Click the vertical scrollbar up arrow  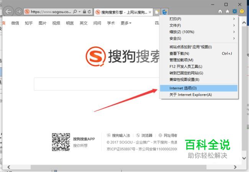(244, 23)
